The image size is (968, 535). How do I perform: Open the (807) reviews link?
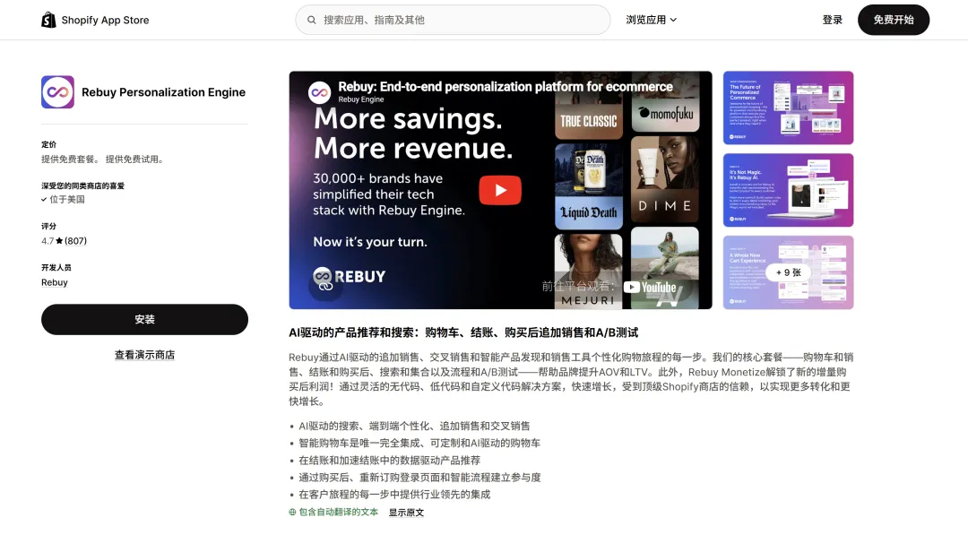tap(75, 241)
